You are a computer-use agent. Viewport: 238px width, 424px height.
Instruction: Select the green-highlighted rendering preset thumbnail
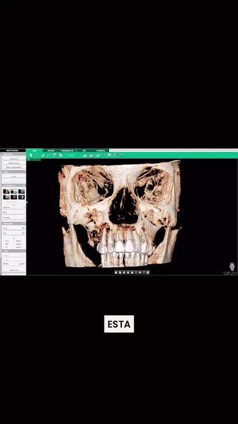coord(14,191)
